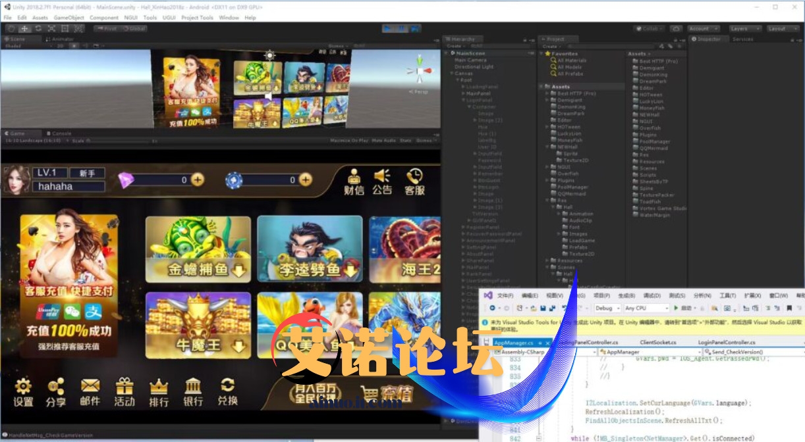Image resolution: width=805 pixels, height=442 pixels.
Task: Select the Scale tool in Unity toolbar
Action: 51,28
